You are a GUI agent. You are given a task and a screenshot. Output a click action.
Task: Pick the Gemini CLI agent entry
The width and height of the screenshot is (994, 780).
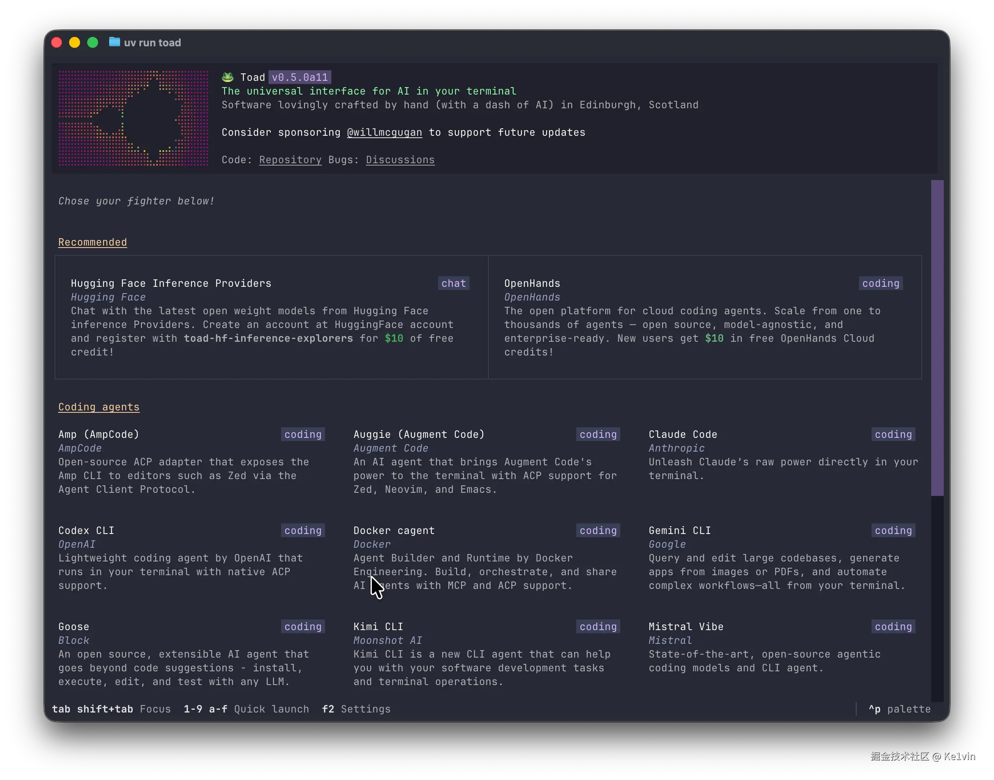[679, 530]
